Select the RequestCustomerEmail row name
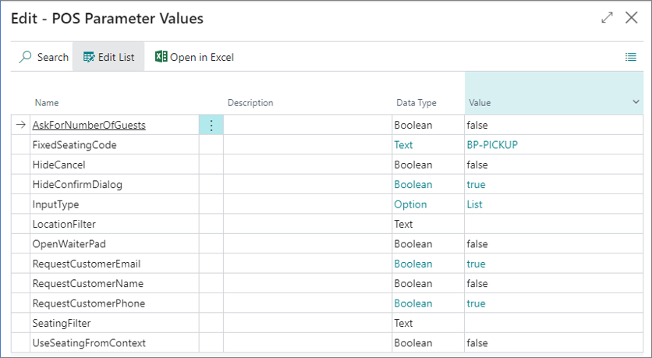 point(87,264)
